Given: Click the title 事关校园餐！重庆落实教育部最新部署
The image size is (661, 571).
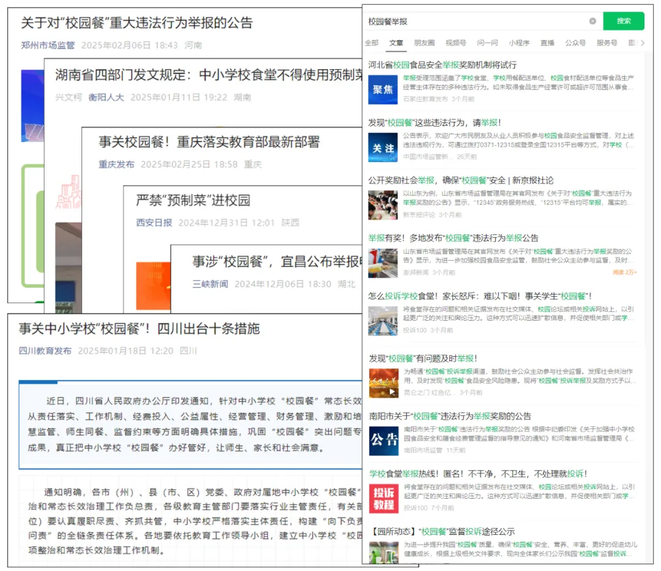Looking at the screenshot, I should pyautogui.click(x=209, y=142).
